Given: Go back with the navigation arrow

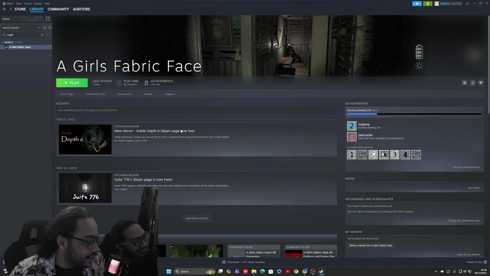Looking at the screenshot, I should [4, 9].
